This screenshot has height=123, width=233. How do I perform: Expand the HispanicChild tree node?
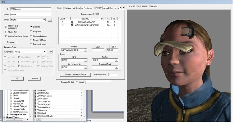pos(11,101)
